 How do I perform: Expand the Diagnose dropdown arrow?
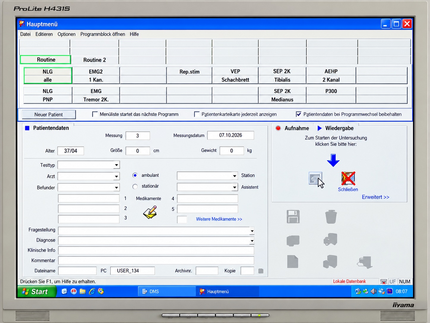[x=252, y=241]
